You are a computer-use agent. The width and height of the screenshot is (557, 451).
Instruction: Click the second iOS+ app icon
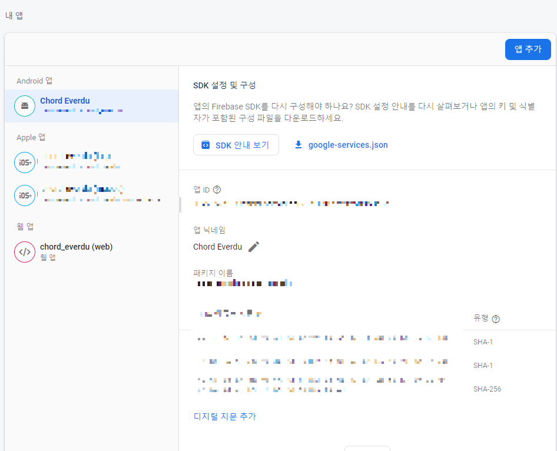(x=25, y=195)
